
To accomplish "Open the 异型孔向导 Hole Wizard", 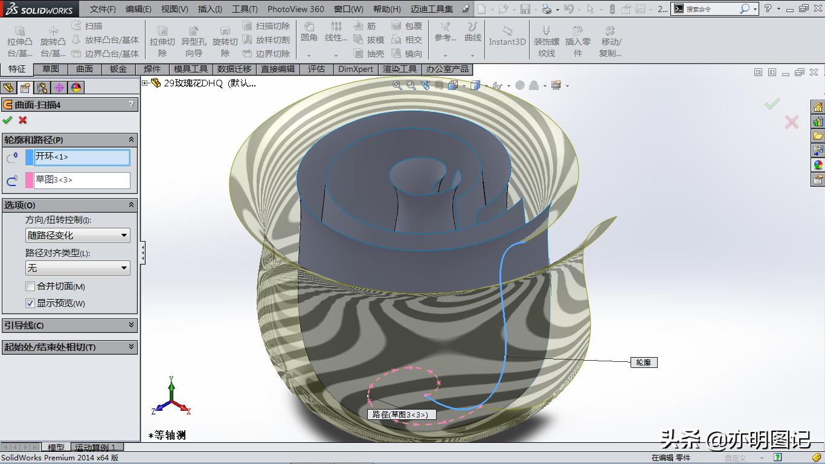I will click(x=193, y=39).
